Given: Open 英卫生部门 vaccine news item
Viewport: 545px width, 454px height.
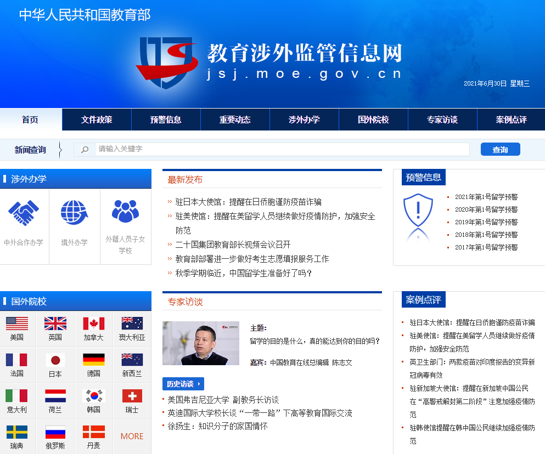Looking at the screenshot, I should coord(472,368).
